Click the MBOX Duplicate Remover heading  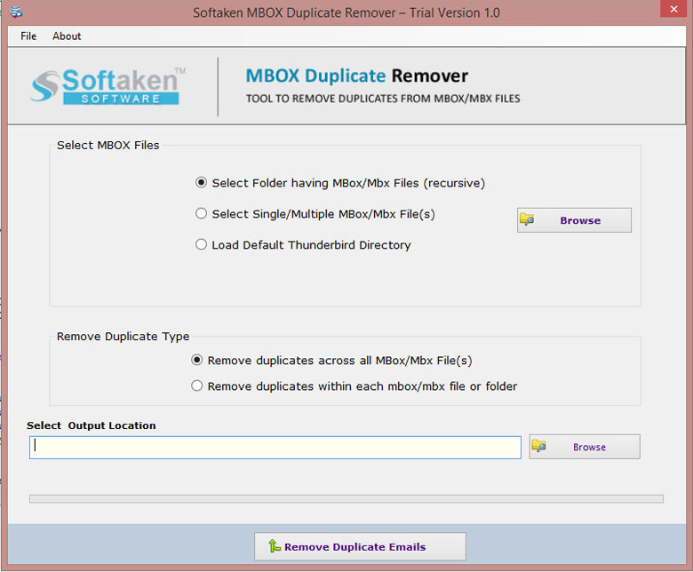tap(356, 76)
